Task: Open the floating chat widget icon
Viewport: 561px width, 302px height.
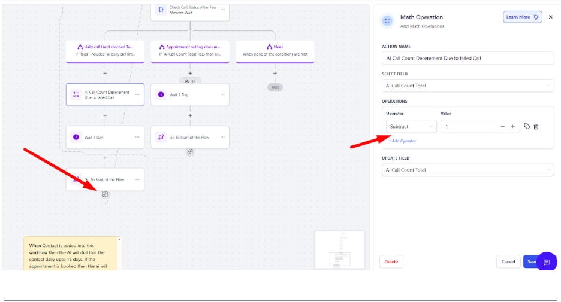Action: point(547,262)
